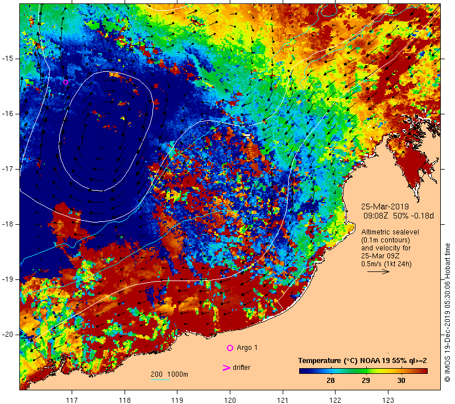Click the latitude label '-16'
Viewport: 455px width, 404px height.
(7, 114)
